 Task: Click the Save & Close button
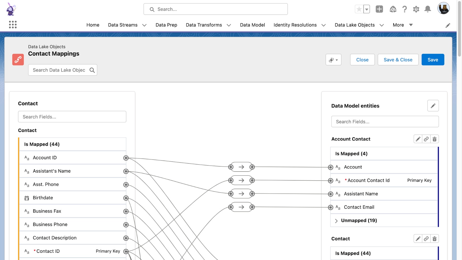click(398, 60)
